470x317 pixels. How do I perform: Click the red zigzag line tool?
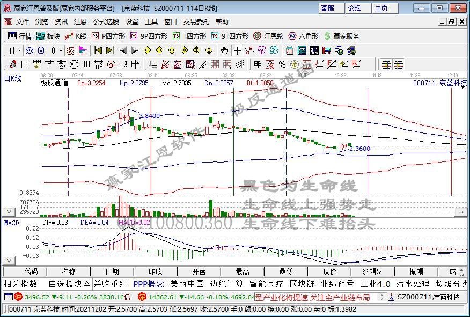tap(249, 50)
